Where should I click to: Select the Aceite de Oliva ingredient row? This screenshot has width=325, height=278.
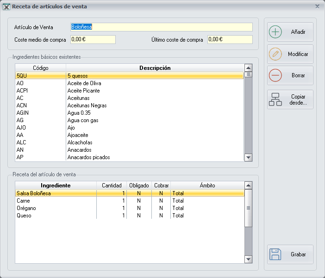click(x=84, y=83)
